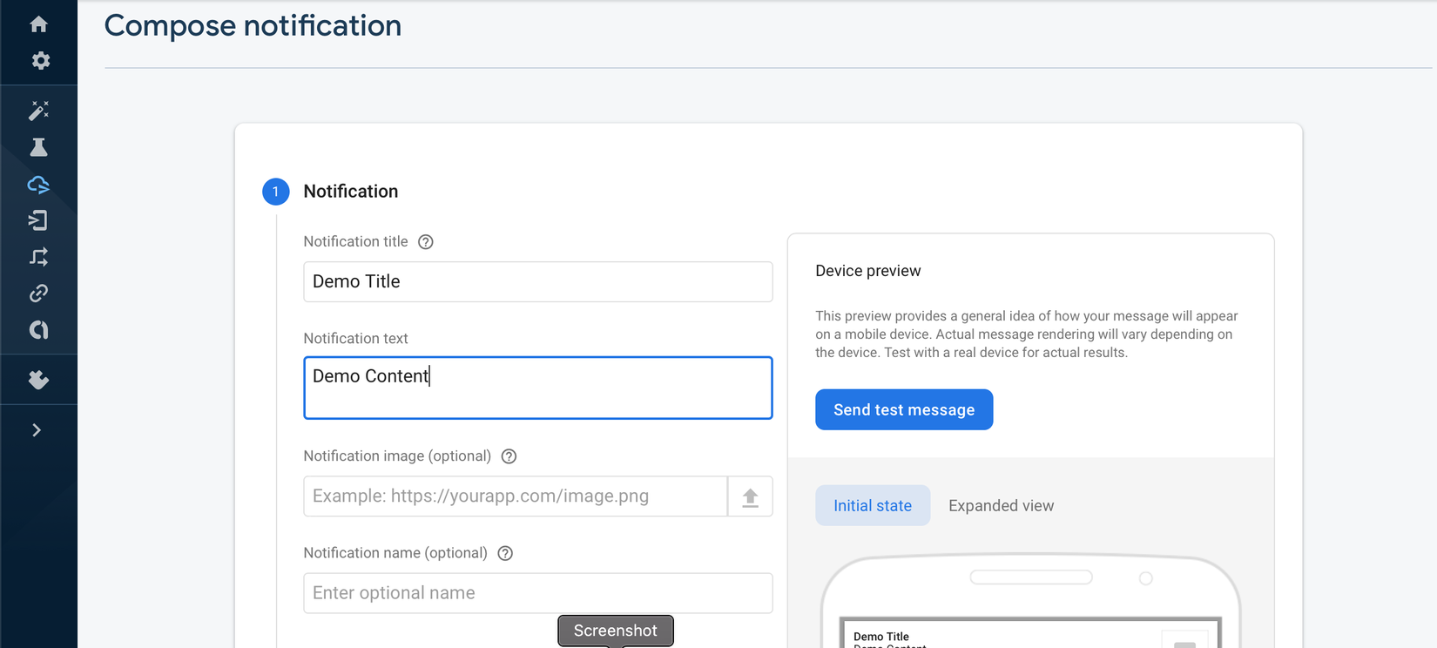This screenshot has height=648, width=1437.
Task: Switch to Expanded view preview tab
Action: (1001, 505)
